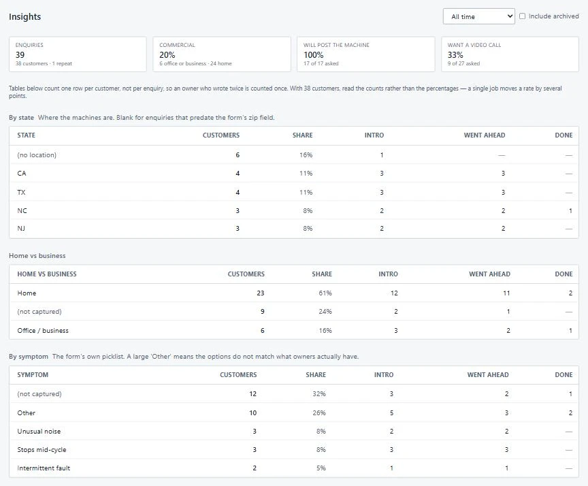Select the Other symptom row
This screenshot has height=486, width=588.
(x=294, y=412)
